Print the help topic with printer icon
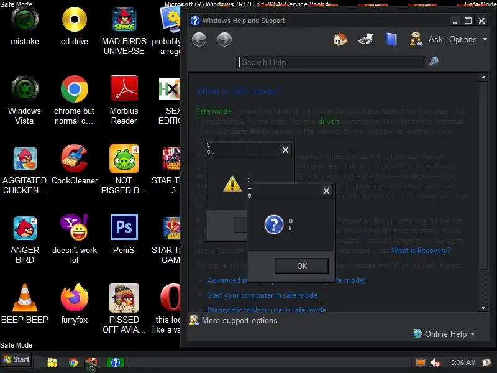497x373 pixels. (365, 40)
